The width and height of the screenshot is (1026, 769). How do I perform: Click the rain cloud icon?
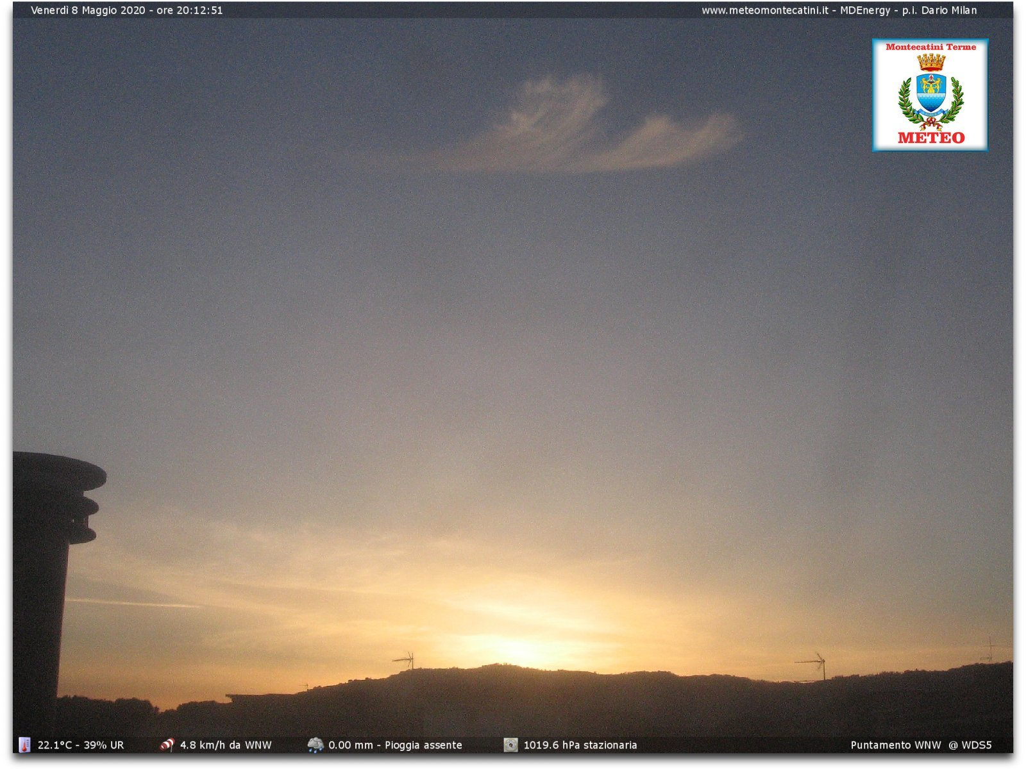point(315,745)
